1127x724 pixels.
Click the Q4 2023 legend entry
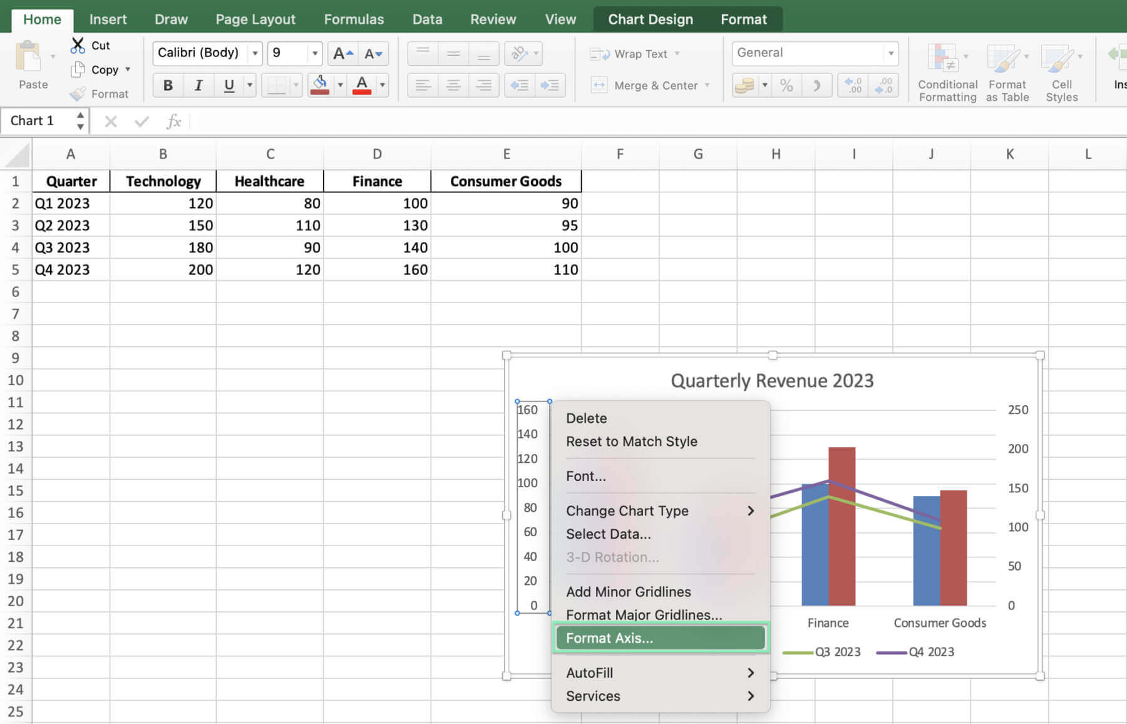915,652
